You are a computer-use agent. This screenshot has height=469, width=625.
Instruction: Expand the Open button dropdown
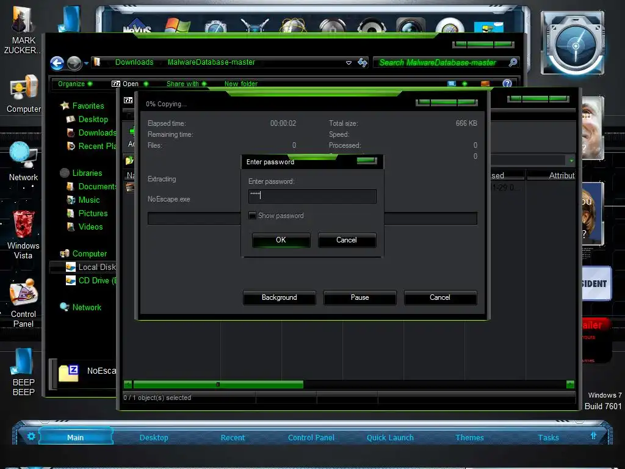click(x=146, y=84)
